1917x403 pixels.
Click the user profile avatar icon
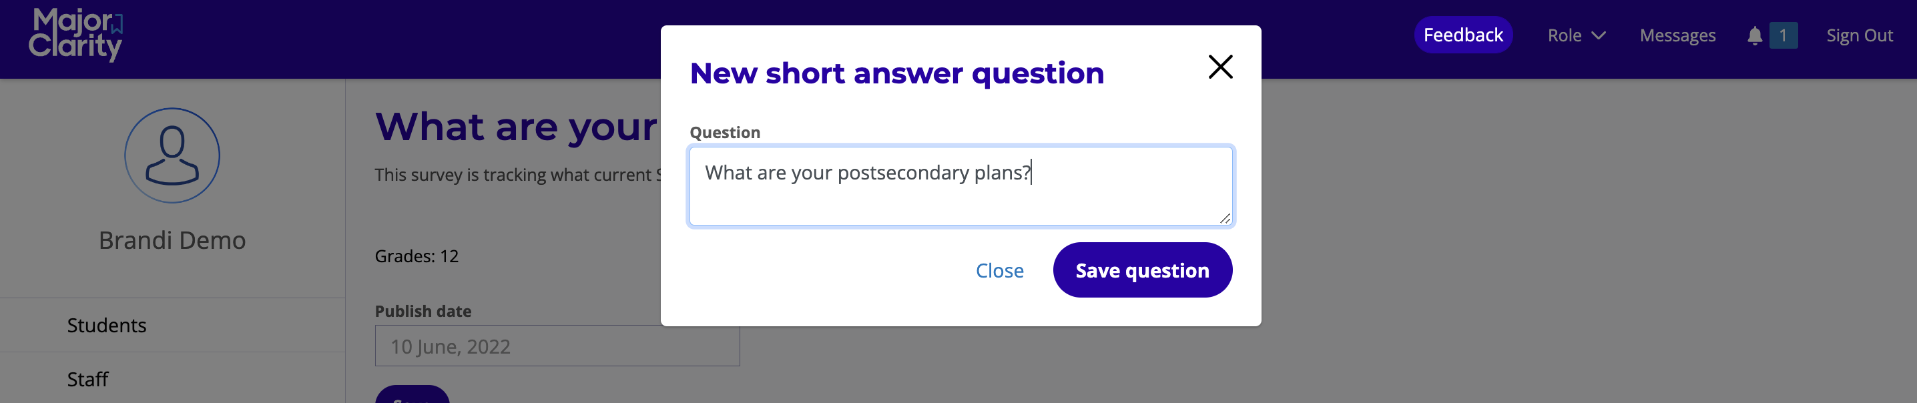[x=172, y=155]
